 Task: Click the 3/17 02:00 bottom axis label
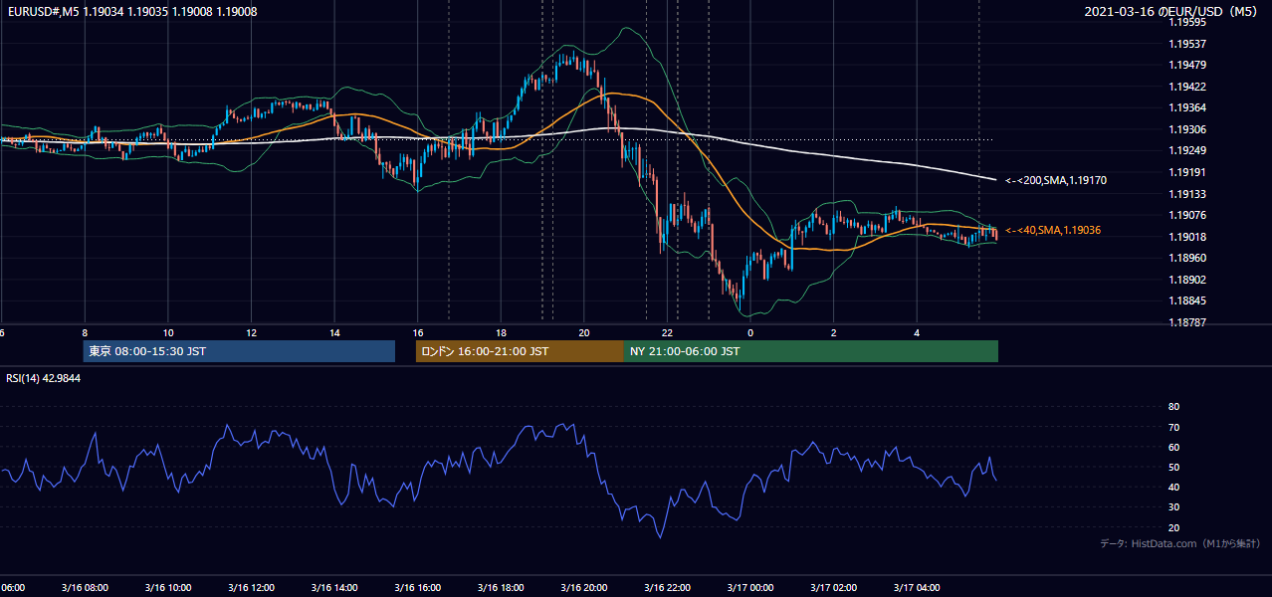point(834,587)
